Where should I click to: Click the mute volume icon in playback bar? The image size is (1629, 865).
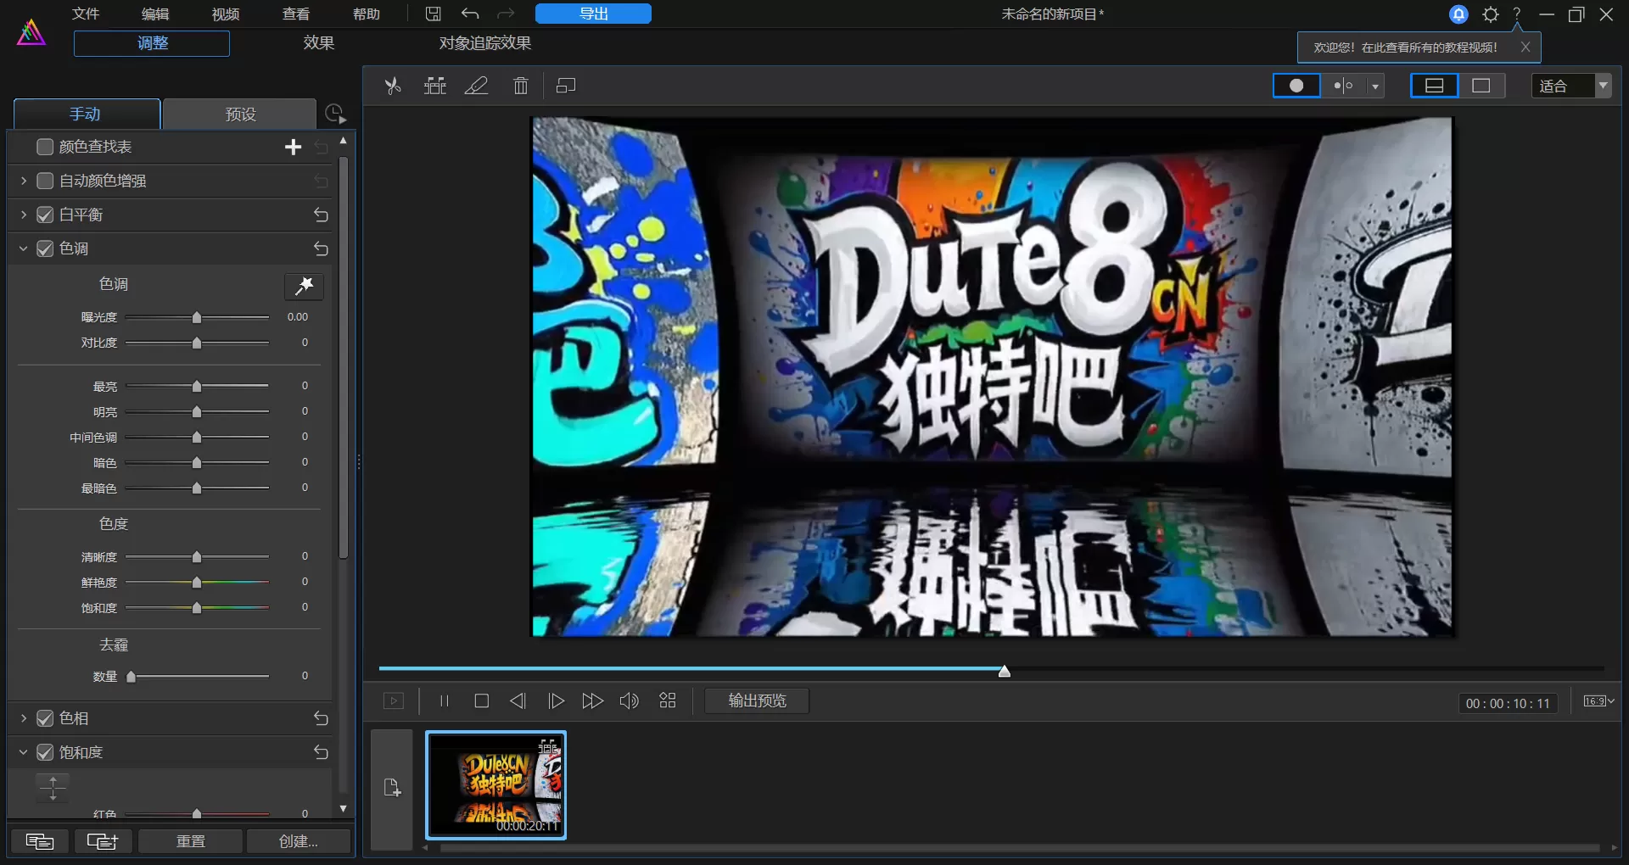(x=628, y=700)
